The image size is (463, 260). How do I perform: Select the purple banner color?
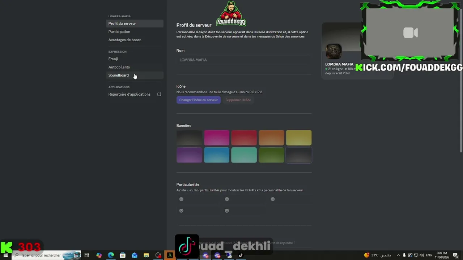(x=189, y=155)
